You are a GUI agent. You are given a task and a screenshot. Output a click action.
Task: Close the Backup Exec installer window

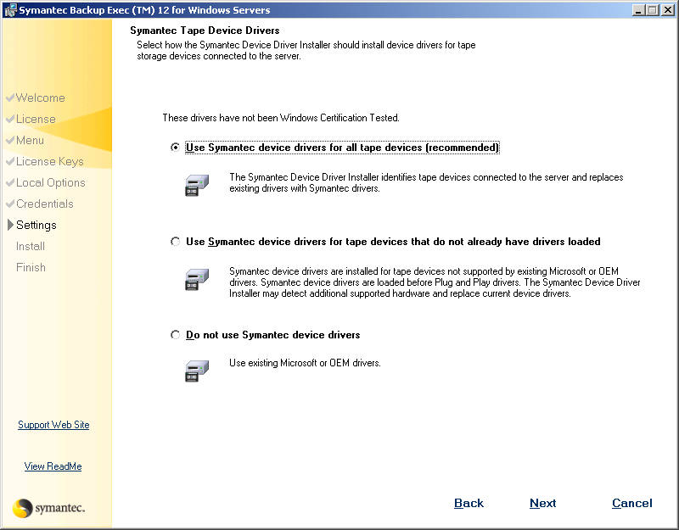[x=668, y=9]
